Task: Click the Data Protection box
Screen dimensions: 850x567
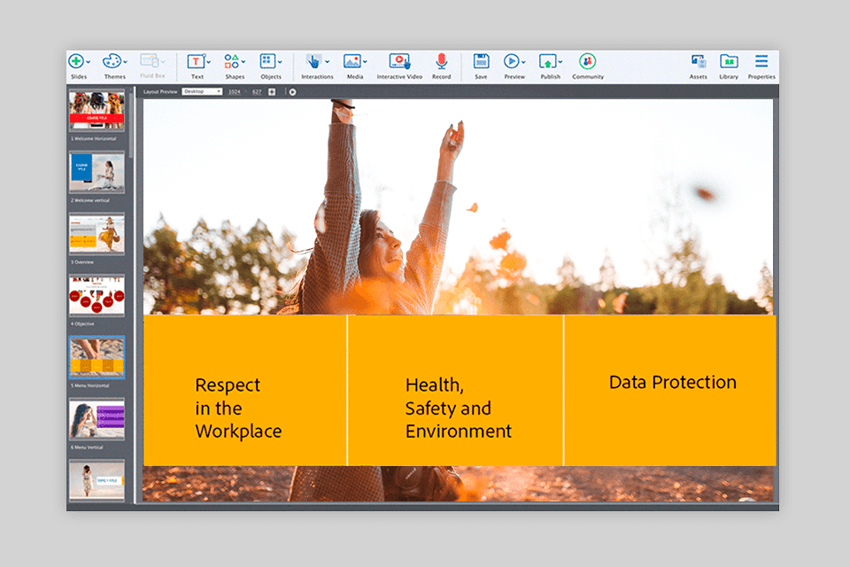Action: (670, 390)
